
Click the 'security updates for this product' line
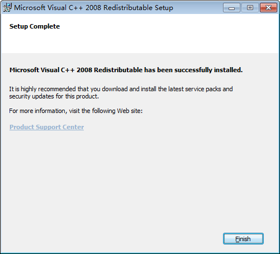[54, 96]
